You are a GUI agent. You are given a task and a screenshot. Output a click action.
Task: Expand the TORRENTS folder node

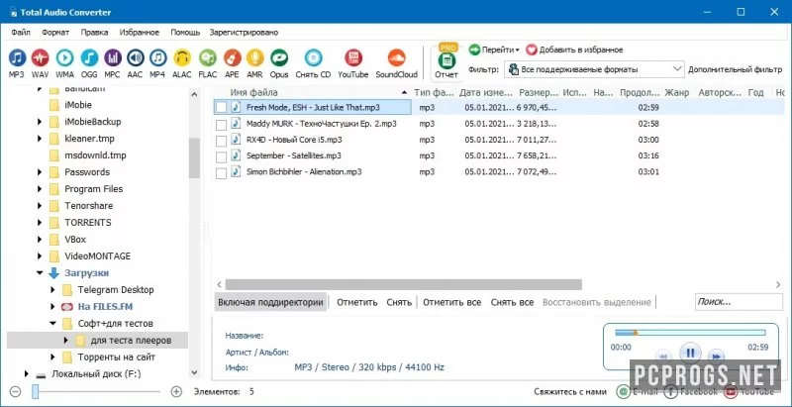(x=40, y=223)
